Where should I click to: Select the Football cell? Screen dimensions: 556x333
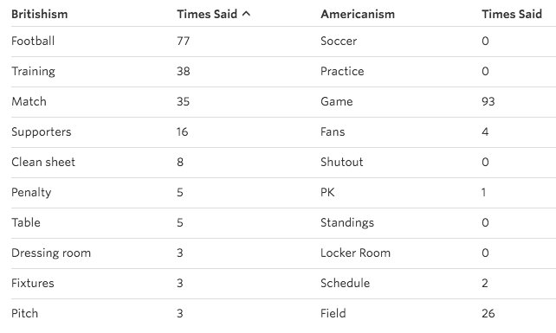point(33,42)
